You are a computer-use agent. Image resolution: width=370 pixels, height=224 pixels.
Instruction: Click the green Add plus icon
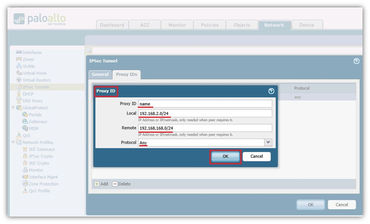[97, 184]
